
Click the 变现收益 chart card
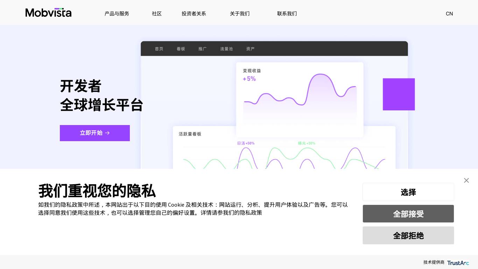click(300, 99)
